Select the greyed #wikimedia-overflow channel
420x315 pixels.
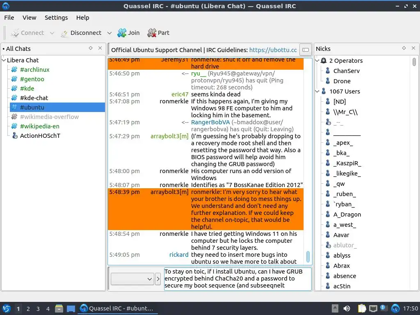pyautogui.click(x=49, y=117)
